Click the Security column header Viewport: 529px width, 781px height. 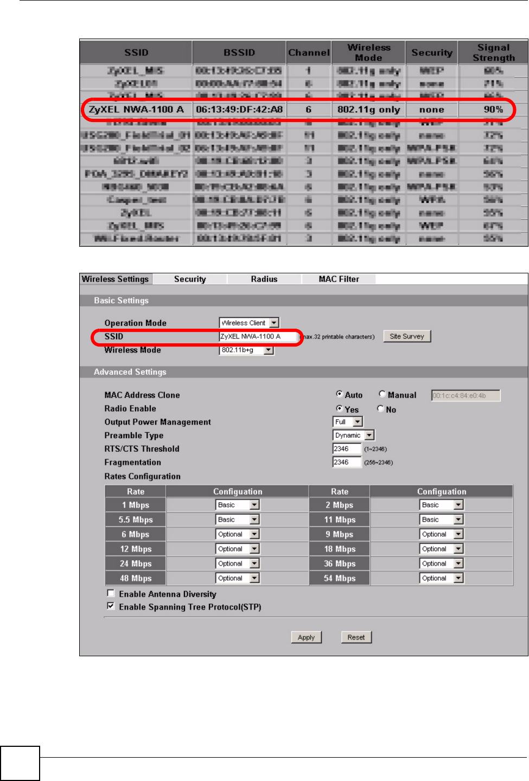[432, 53]
